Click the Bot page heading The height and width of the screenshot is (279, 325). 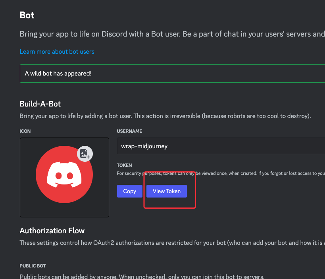coord(27,15)
